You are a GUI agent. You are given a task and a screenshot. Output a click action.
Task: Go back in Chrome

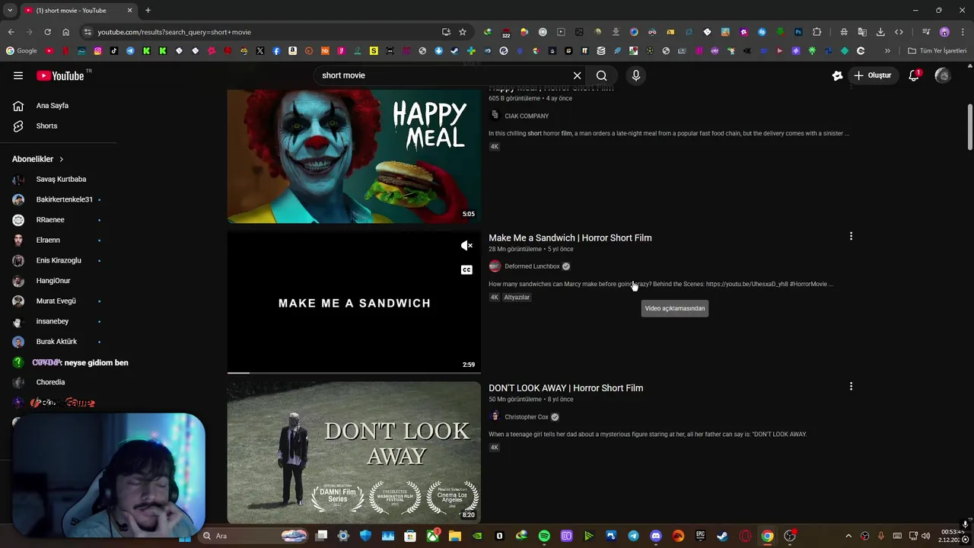click(11, 32)
